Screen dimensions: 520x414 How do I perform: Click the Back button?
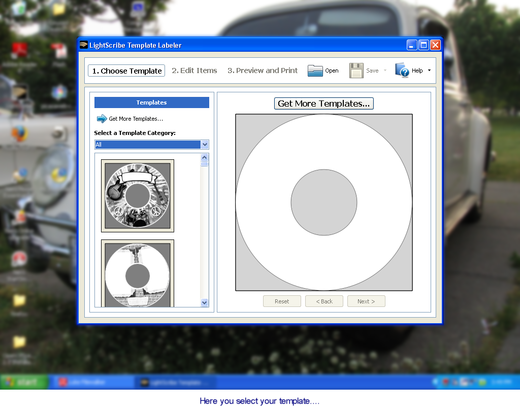pos(324,301)
